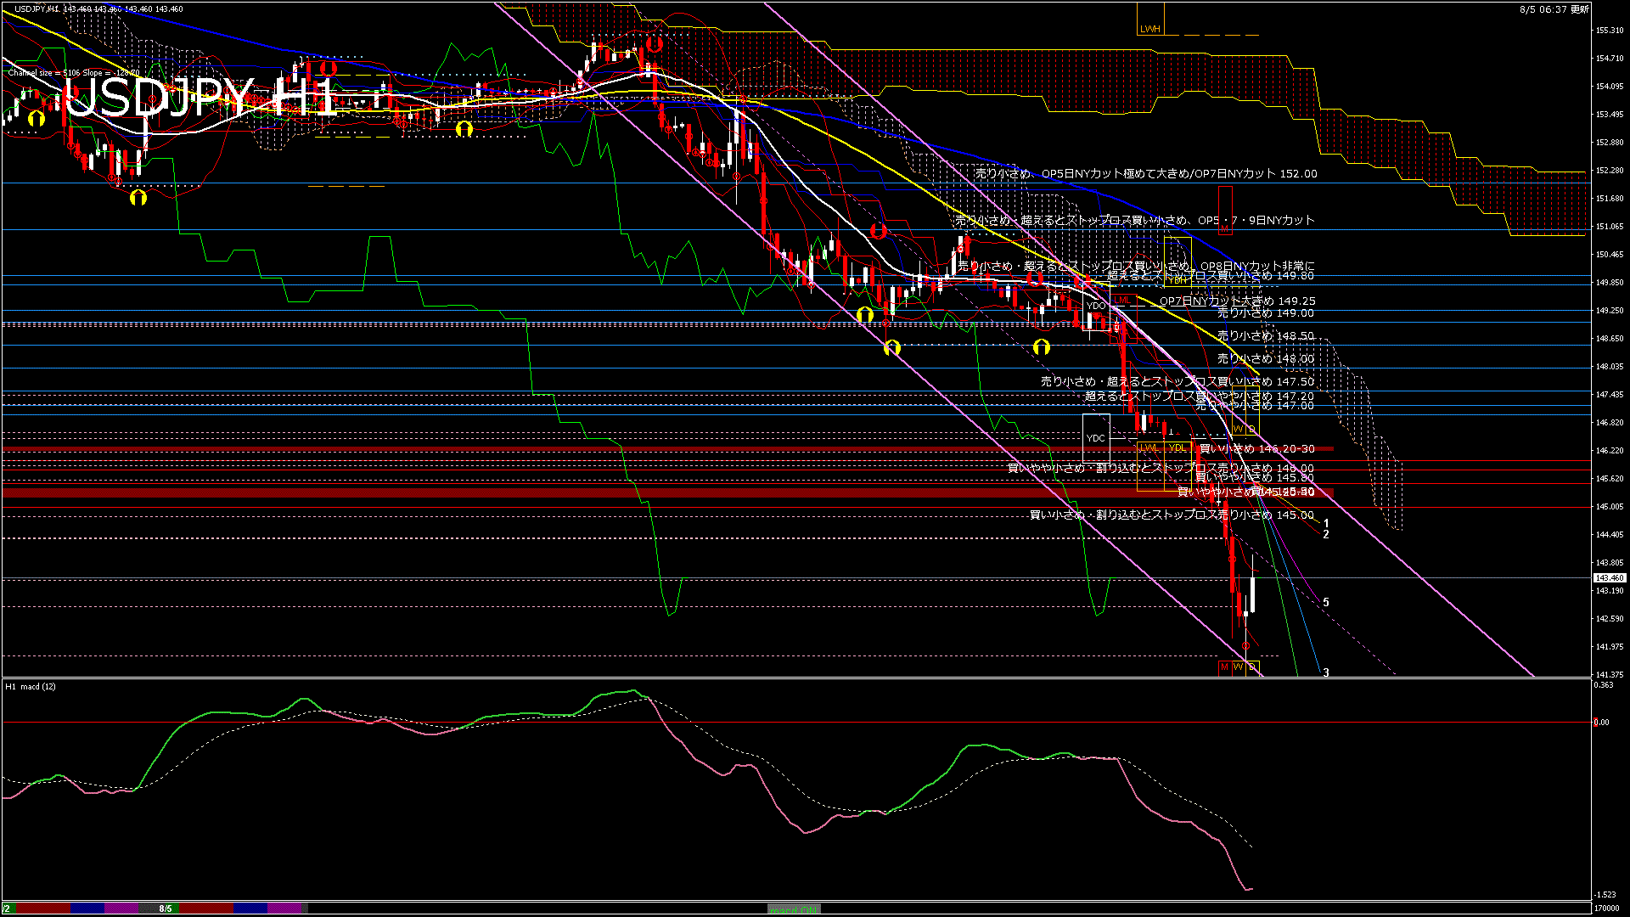Click projection line label '5'
The height and width of the screenshot is (917, 1630).
pos(1326,602)
